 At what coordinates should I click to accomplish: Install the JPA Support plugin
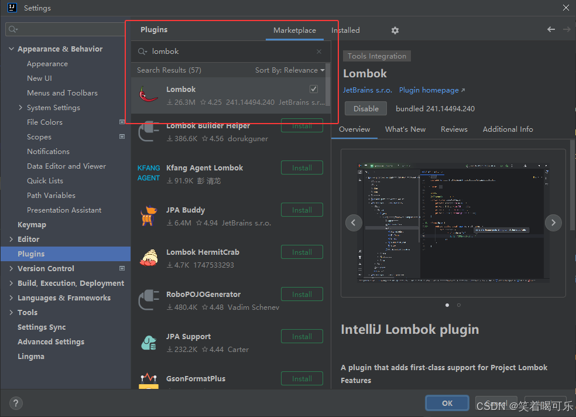pos(302,337)
